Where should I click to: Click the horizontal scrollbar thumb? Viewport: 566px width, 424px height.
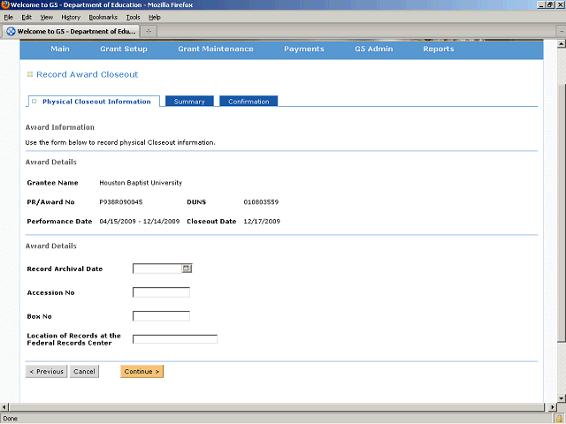click(x=277, y=407)
